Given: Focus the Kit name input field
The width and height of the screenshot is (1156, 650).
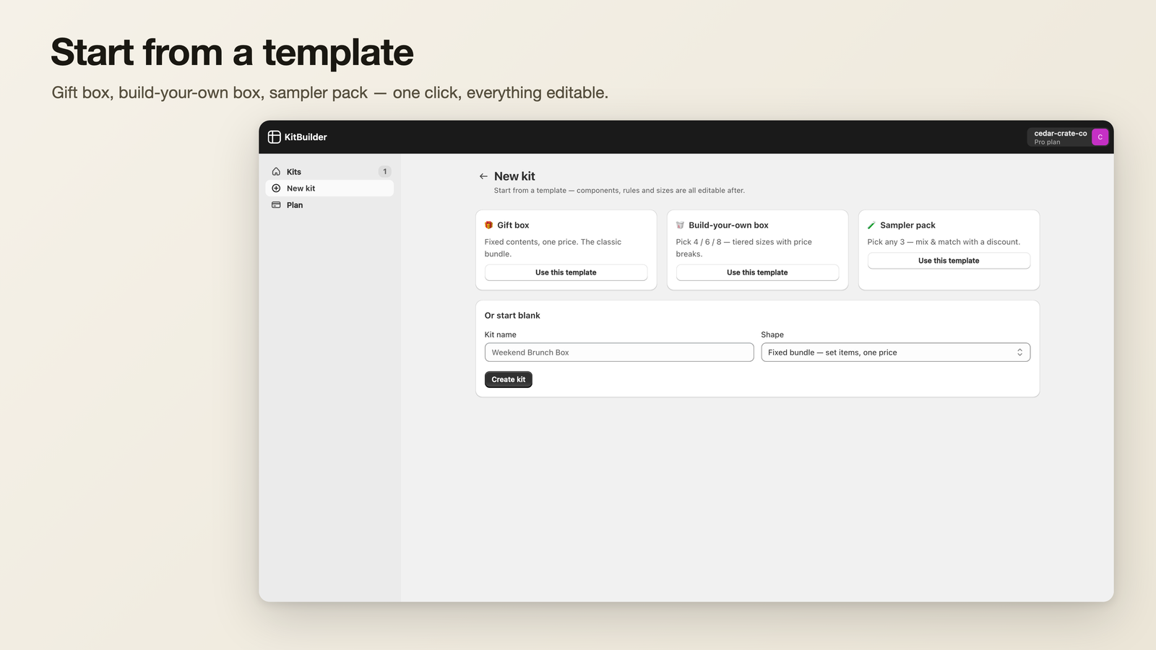Looking at the screenshot, I should (x=619, y=352).
